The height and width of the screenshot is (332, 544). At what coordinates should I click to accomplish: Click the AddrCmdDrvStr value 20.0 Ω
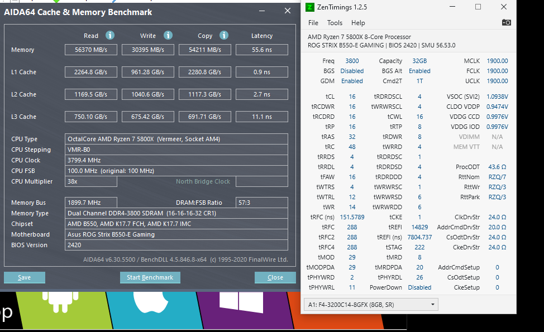[x=497, y=227]
